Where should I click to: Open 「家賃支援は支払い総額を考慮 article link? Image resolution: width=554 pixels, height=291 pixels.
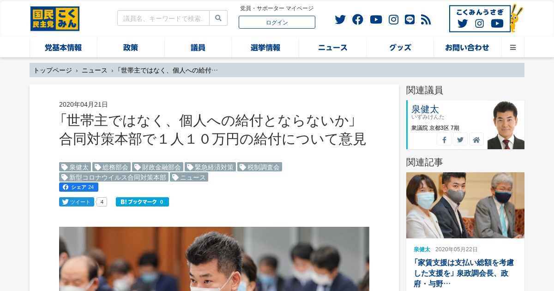click(x=464, y=273)
